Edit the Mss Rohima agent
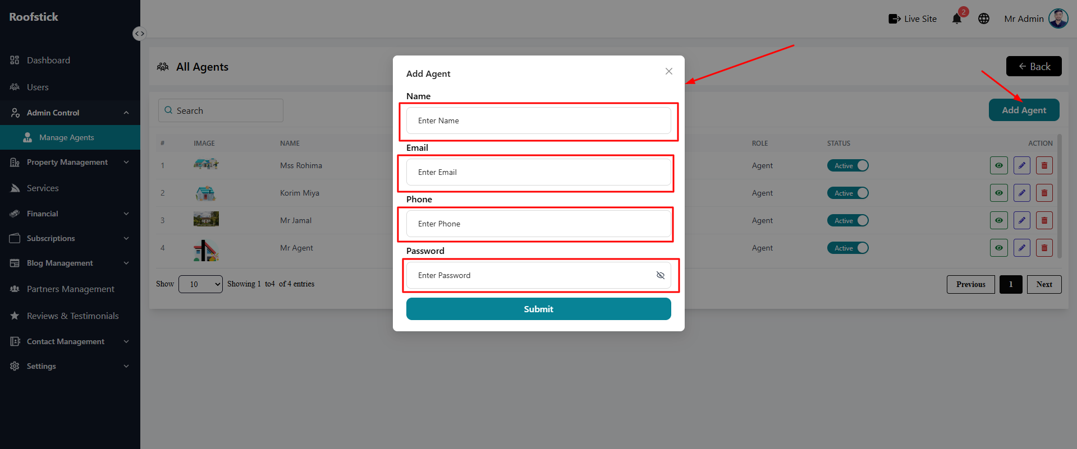The height and width of the screenshot is (449, 1077). 1022,165
